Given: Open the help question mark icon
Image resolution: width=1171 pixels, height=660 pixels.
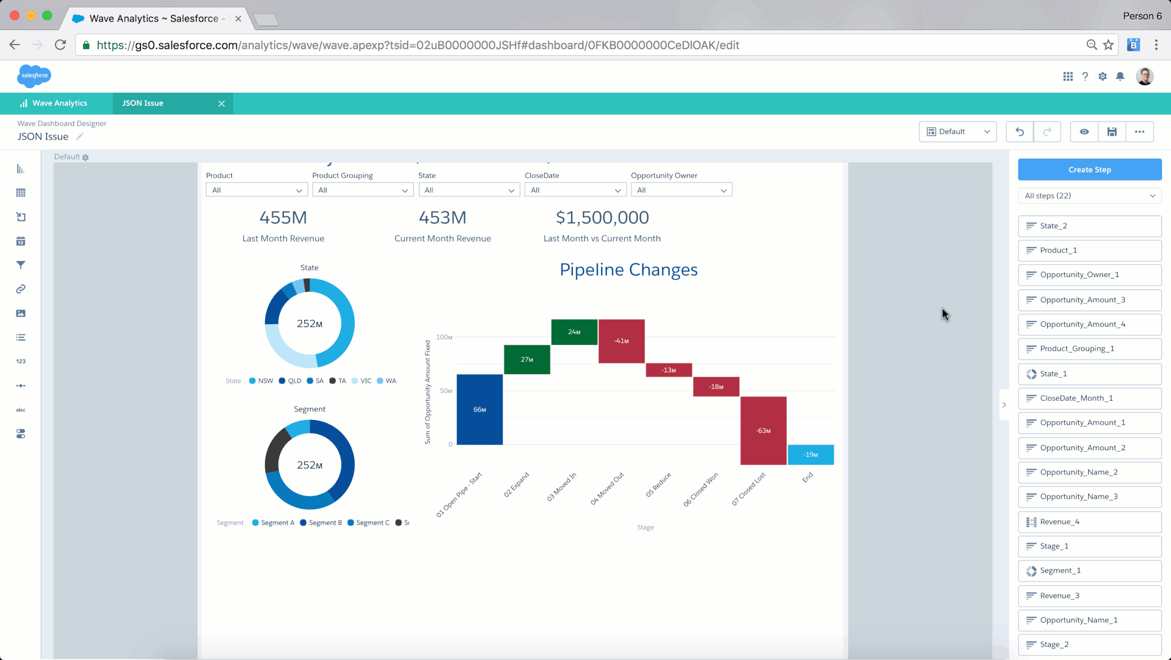Looking at the screenshot, I should pos(1085,76).
